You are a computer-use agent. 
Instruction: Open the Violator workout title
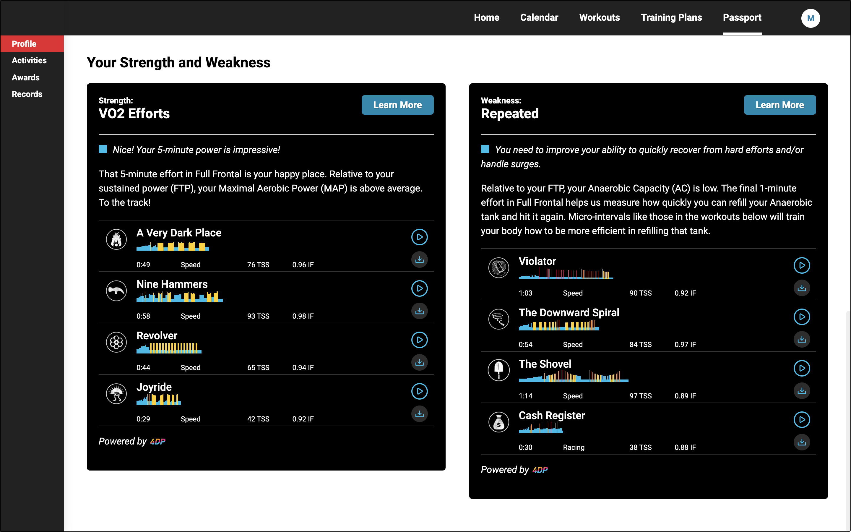click(x=537, y=262)
